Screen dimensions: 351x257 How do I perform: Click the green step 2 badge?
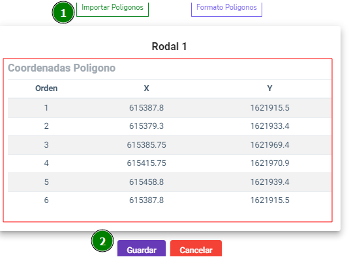(x=102, y=241)
